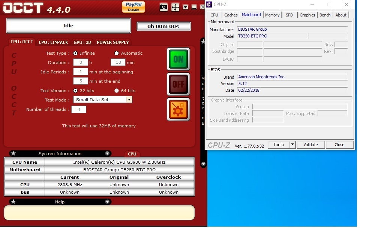Click the star atop the Monitoring sidebar
Viewport: 378px width, 236px height.
[203, 42]
